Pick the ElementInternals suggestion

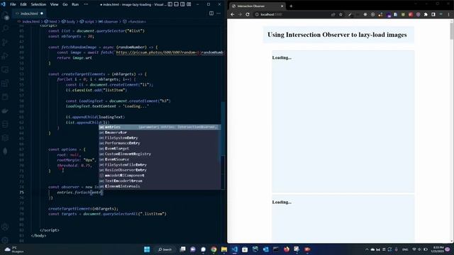coord(160,186)
